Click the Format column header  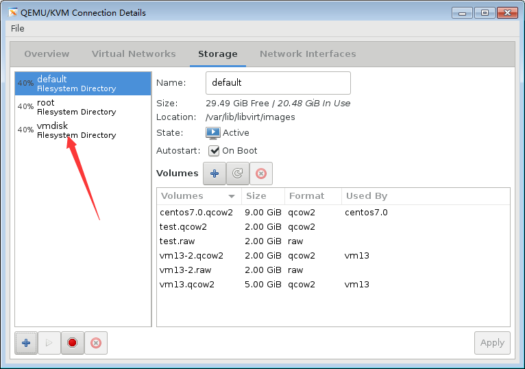point(313,196)
